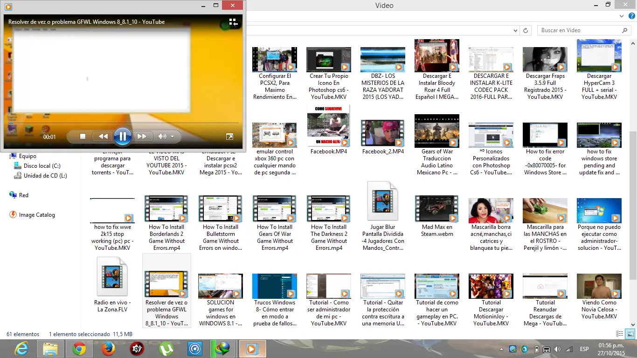Select Red in the navigation pane

[19, 195]
